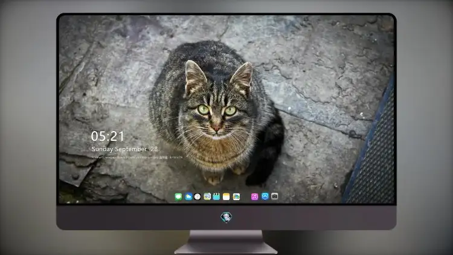Open the Camera app in the dock
The image size is (453, 255).
click(x=274, y=196)
